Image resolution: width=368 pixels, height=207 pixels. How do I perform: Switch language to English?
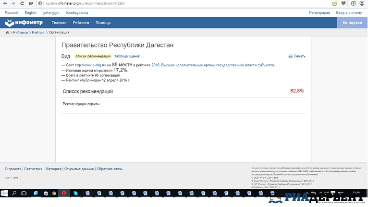pyautogui.click(x=30, y=13)
